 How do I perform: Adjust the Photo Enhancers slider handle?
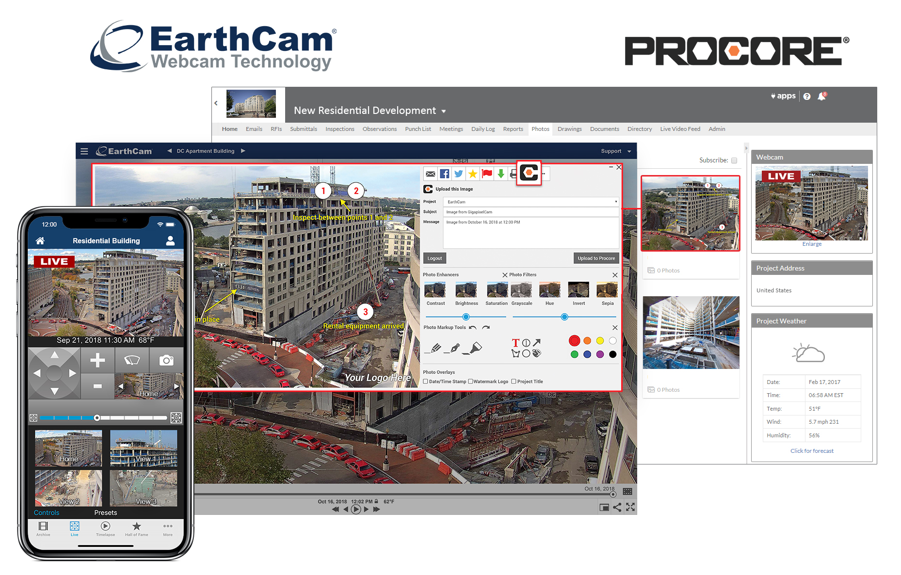pyautogui.click(x=466, y=317)
